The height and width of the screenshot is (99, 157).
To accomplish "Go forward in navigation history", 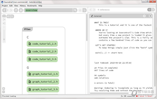I will 11,10.
